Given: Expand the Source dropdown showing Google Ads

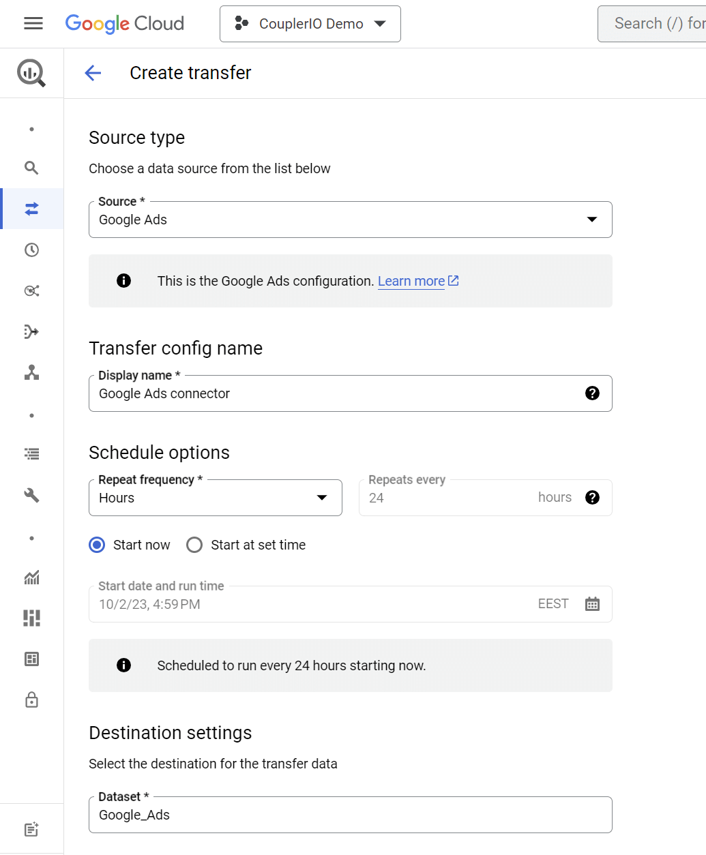Looking at the screenshot, I should coord(351,220).
